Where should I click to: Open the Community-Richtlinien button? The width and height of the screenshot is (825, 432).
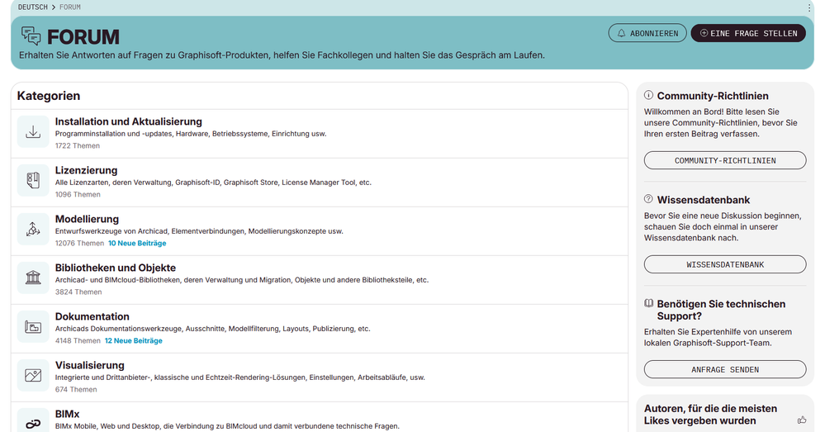tap(725, 160)
